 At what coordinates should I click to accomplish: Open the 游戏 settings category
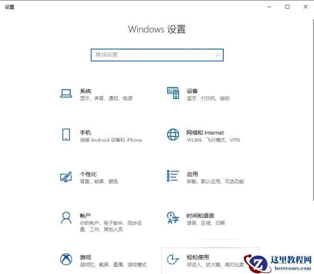pyautogui.click(x=85, y=257)
